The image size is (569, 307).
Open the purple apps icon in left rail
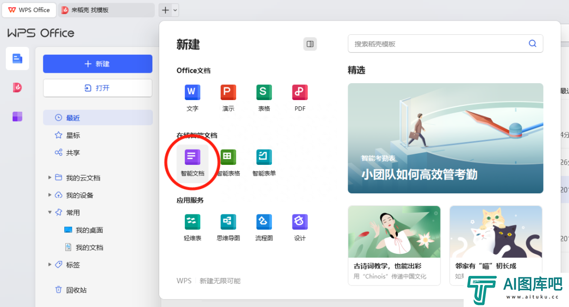17,116
